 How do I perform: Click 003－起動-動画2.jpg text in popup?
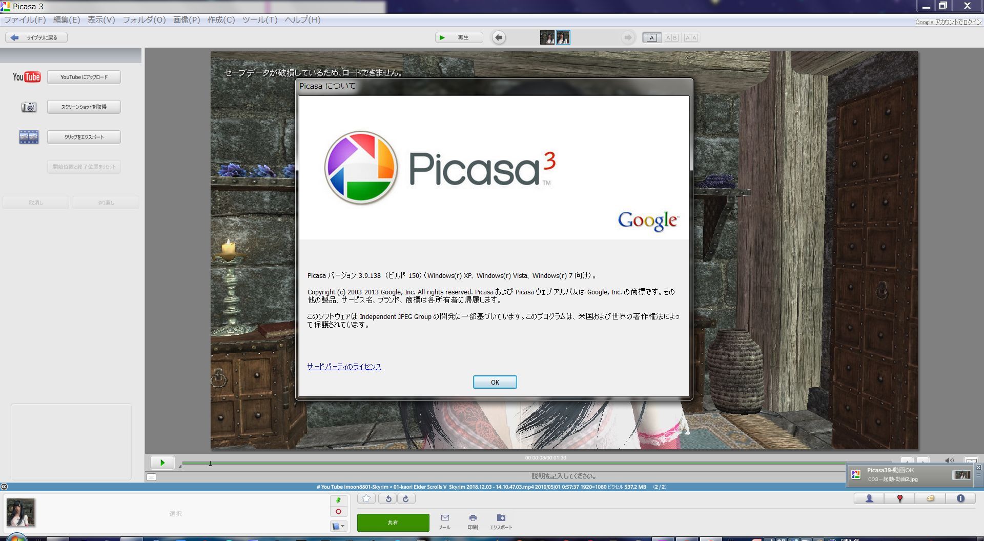click(893, 479)
